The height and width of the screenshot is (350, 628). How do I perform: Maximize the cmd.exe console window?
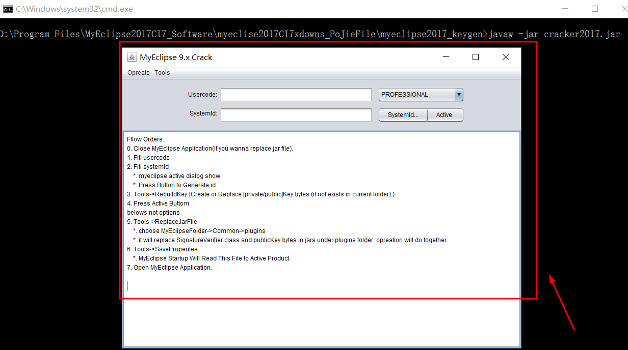595,9
